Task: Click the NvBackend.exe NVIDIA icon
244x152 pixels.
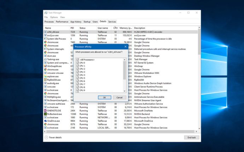Action: coord(45,114)
